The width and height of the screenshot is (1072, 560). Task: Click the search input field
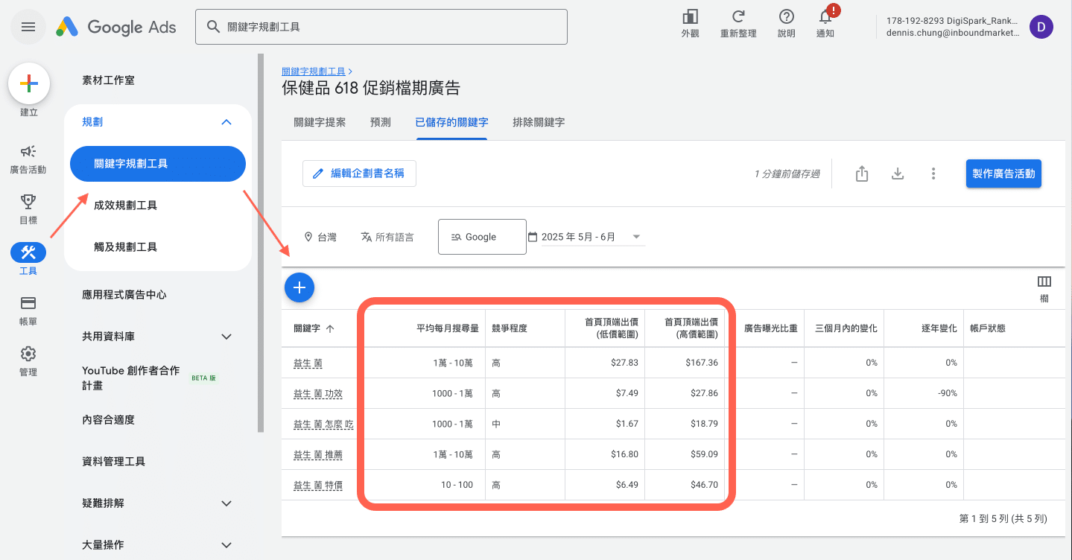(381, 27)
